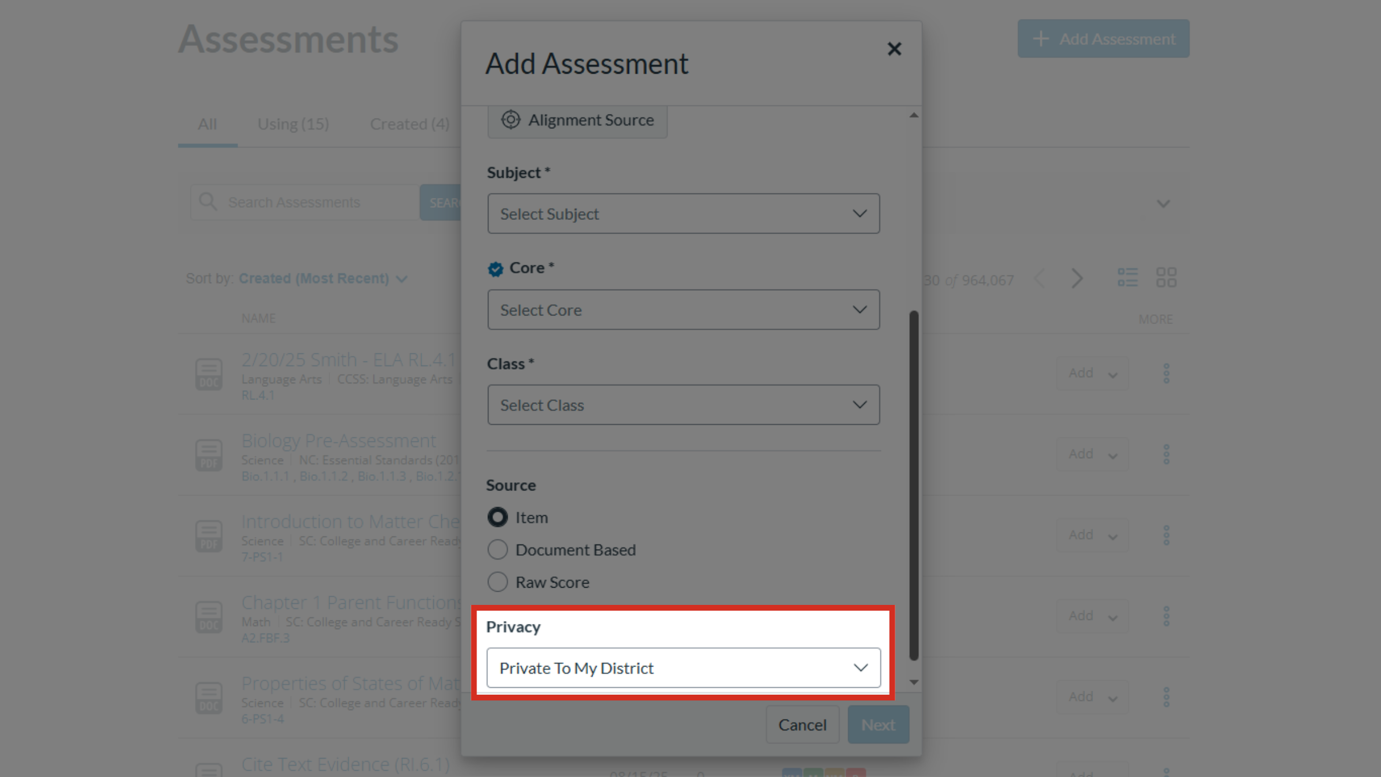Click the dialog vertical scrollbar thumb
1381x777 pixels.
point(914,486)
